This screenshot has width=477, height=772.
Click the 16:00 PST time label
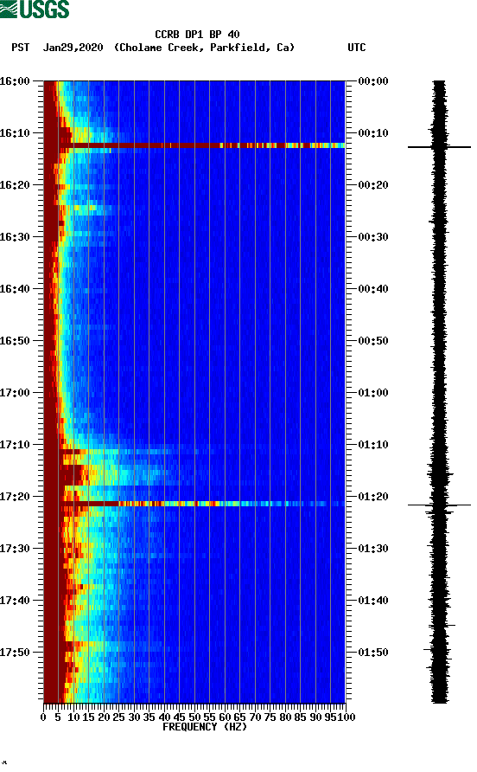15,81
